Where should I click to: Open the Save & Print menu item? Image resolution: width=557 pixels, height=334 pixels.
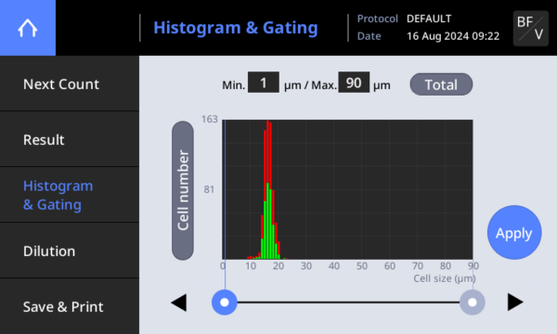pyautogui.click(x=70, y=306)
